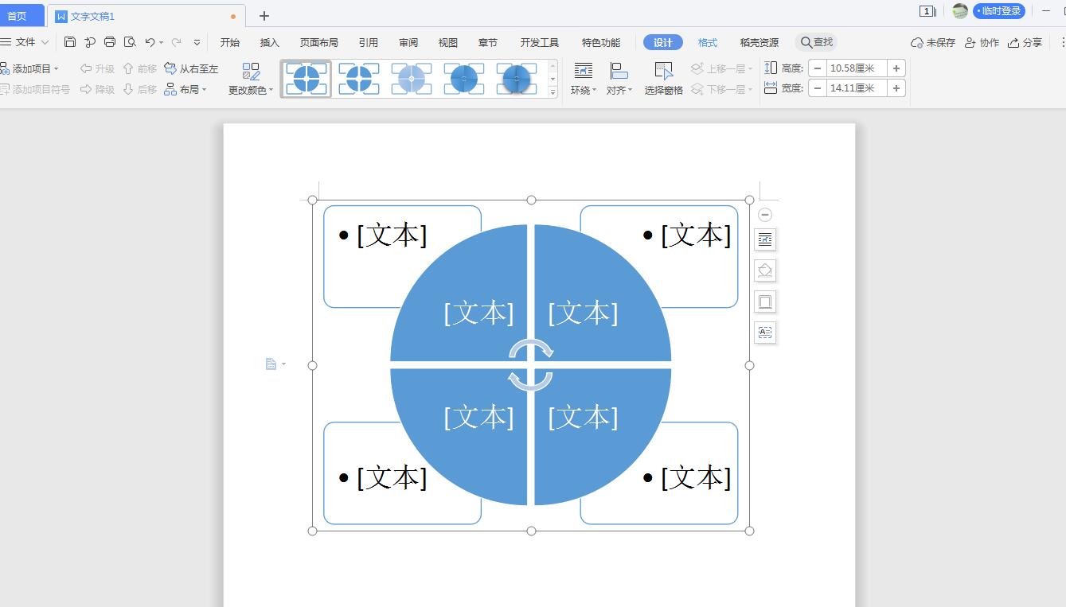Click the Undo icon in quick access toolbar

(150, 42)
